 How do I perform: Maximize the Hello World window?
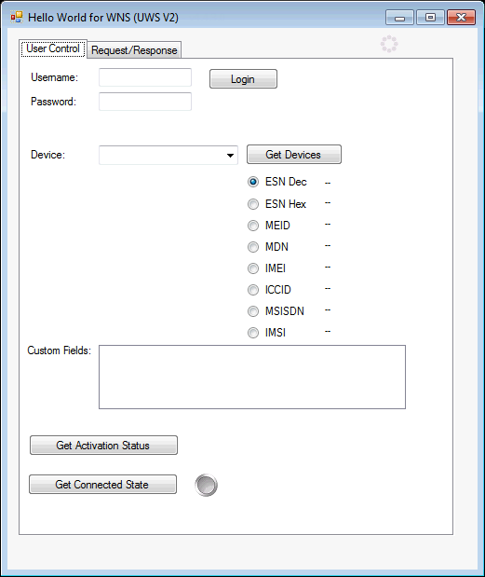click(430, 18)
